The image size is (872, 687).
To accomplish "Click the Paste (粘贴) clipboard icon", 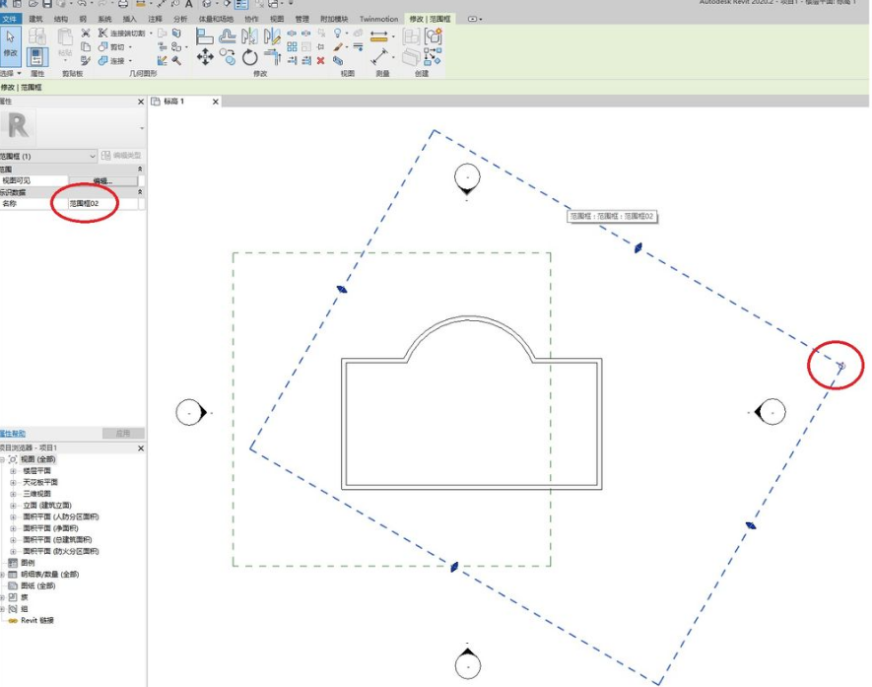I will (x=64, y=42).
